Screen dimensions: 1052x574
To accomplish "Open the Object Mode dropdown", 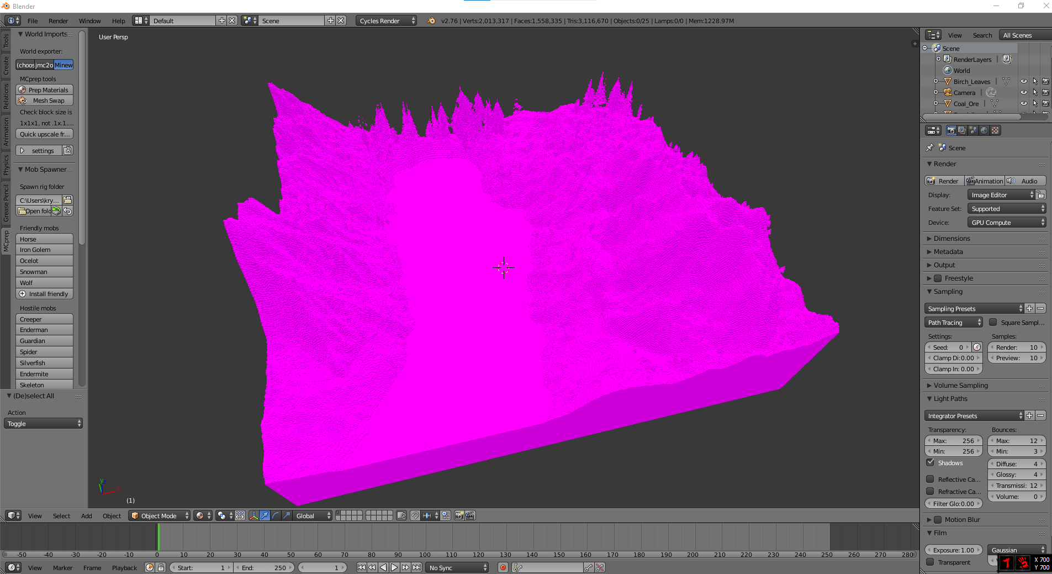I will pyautogui.click(x=159, y=515).
